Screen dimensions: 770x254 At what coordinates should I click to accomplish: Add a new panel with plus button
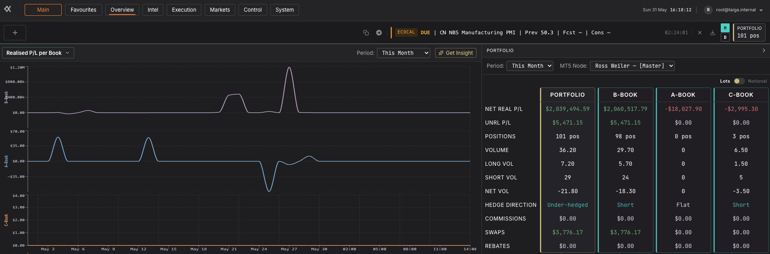coord(15,33)
